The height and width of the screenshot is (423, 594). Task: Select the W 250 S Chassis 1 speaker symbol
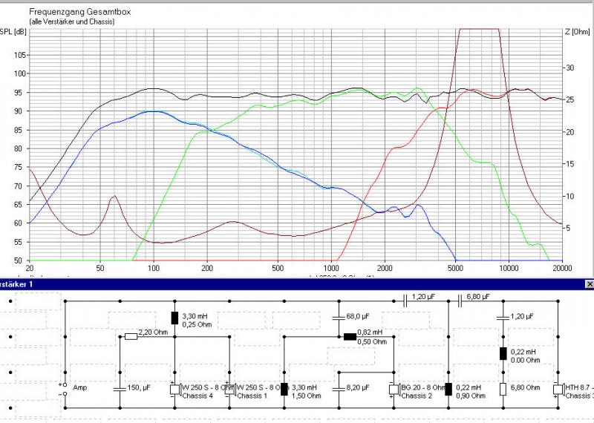click(x=231, y=390)
